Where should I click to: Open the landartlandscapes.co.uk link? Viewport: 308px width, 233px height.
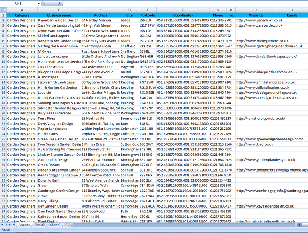[x=267, y=57]
